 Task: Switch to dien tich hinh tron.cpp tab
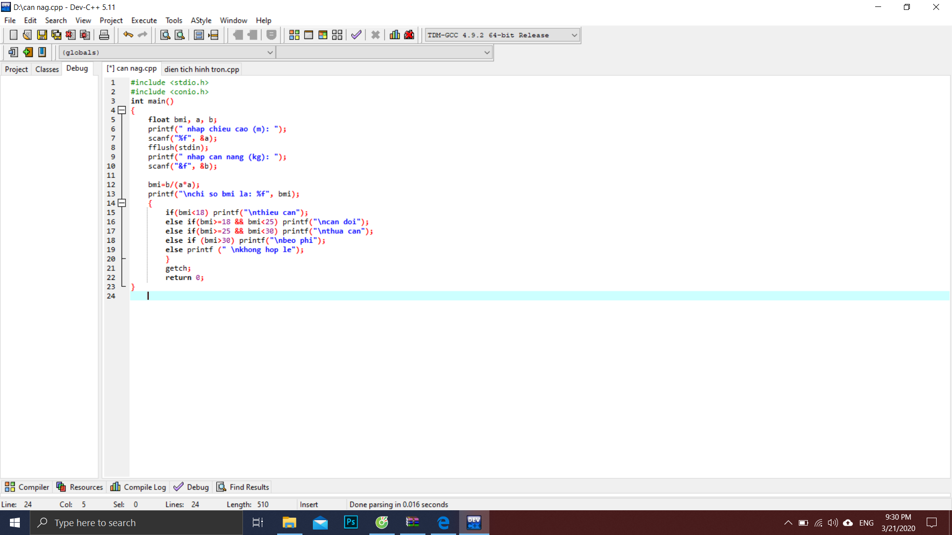(x=201, y=69)
